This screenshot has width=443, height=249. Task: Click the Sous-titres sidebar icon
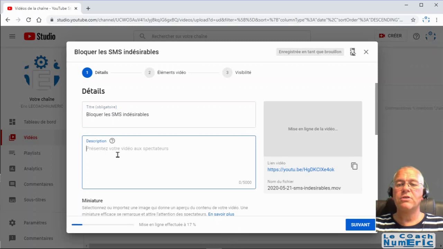click(12, 200)
